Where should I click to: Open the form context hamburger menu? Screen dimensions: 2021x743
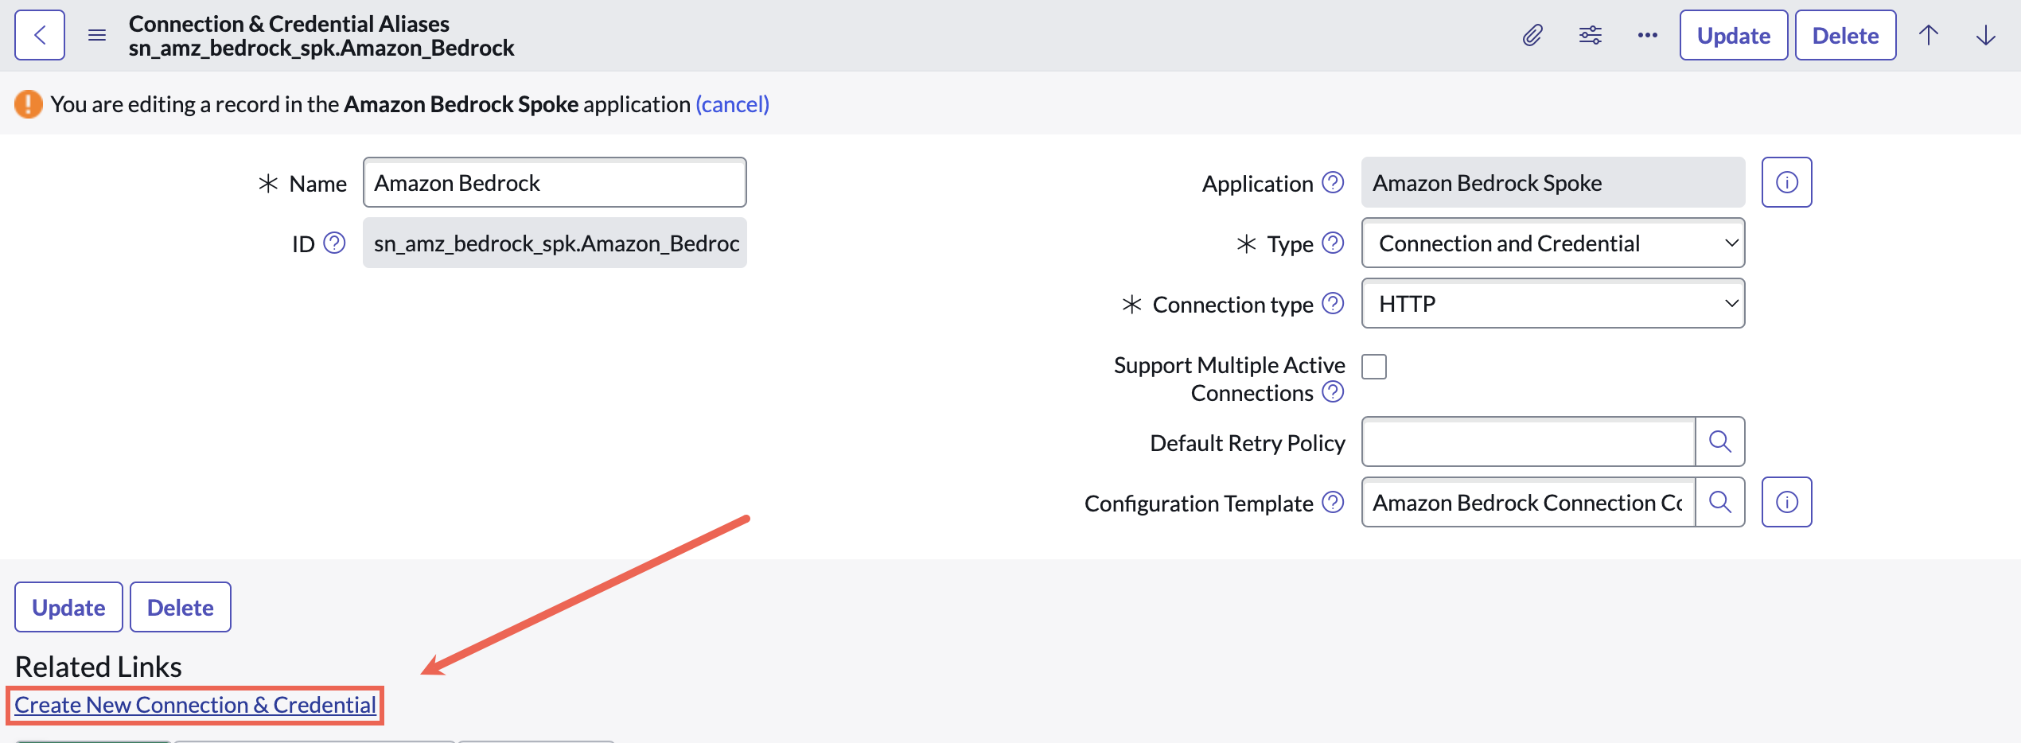click(x=97, y=35)
